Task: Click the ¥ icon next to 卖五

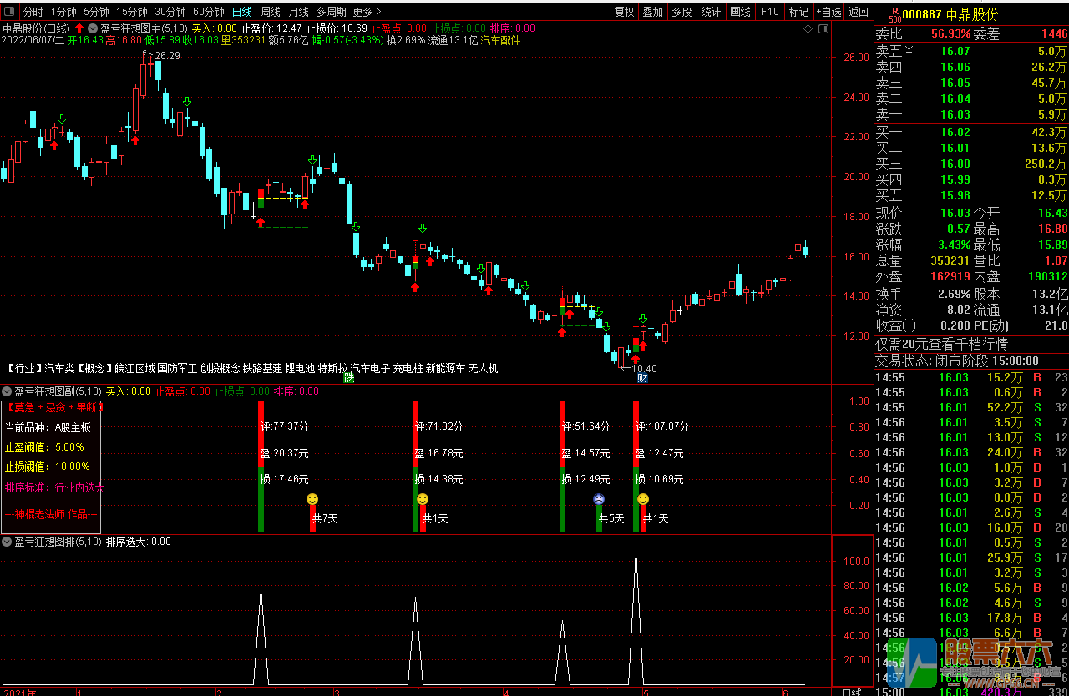Action: coord(909,52)
